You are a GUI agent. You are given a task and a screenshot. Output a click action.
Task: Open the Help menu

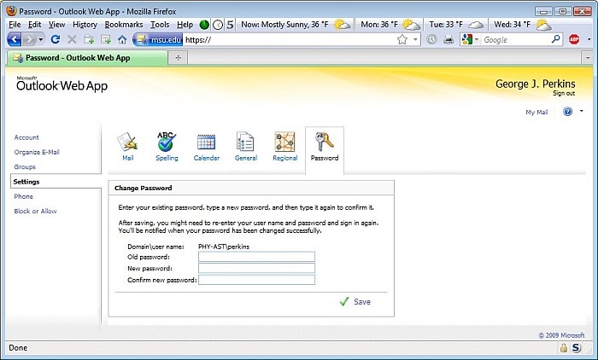[185, 25]
